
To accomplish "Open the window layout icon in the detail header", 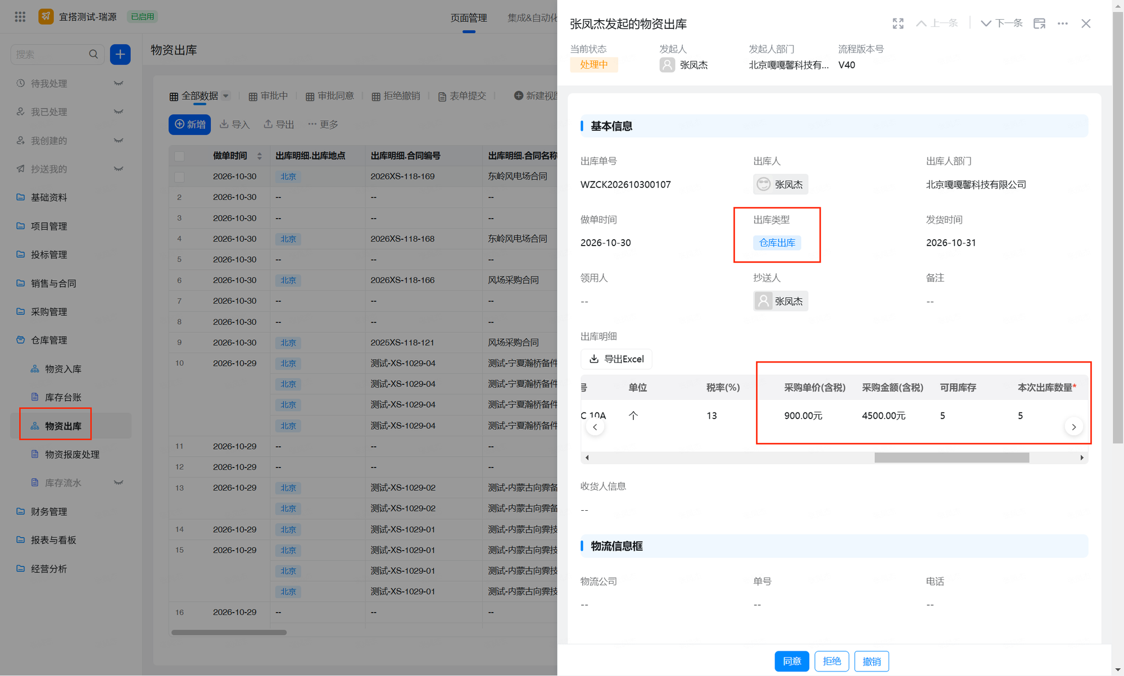I will (1039, 24).
